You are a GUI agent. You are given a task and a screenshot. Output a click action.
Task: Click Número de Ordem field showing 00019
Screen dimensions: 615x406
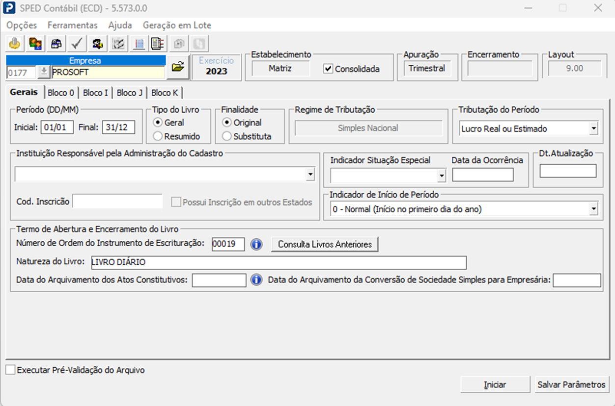(228, 244)
